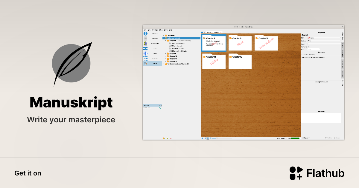Screen dimensions: 359x188
Task: Click the Outline sidebar icon
Action: tap(145, 58)
